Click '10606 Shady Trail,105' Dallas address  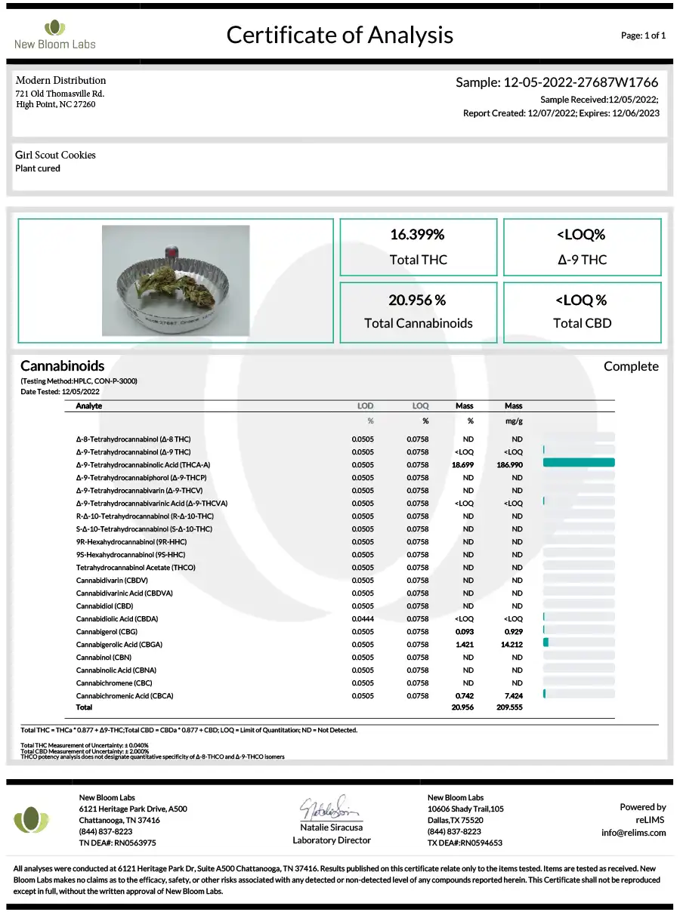465,809
